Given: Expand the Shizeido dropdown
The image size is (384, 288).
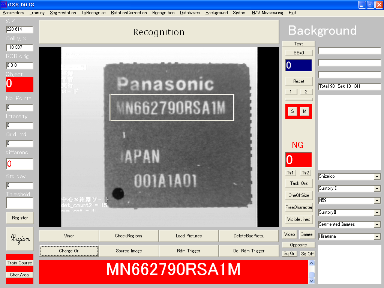Looking at the screenshot, I should pos(377,177).
